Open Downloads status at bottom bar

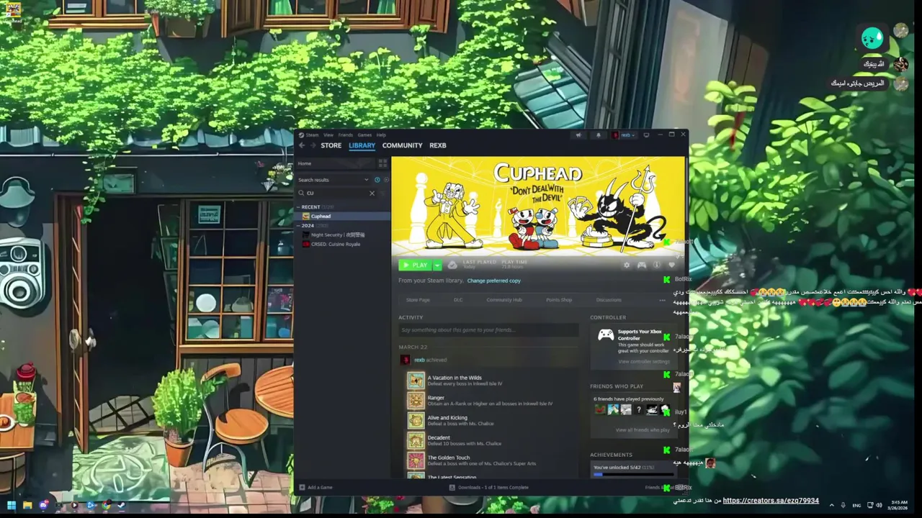(x=489, y=487)
